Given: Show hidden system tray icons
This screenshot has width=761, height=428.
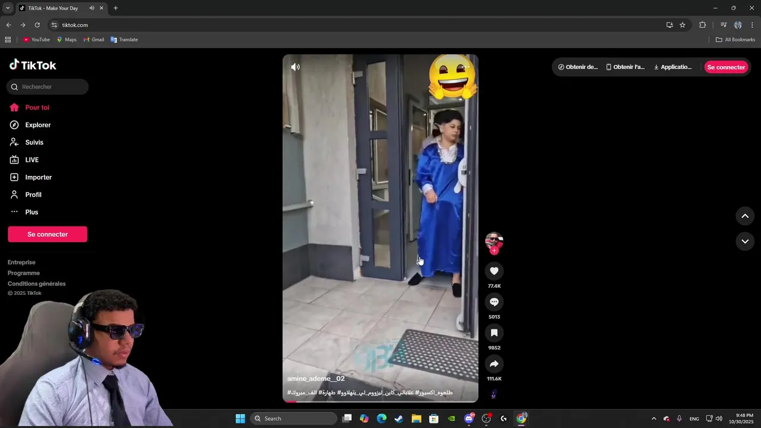Looking at the screenshot, I should pyautogui.click(x=654, y=418).
